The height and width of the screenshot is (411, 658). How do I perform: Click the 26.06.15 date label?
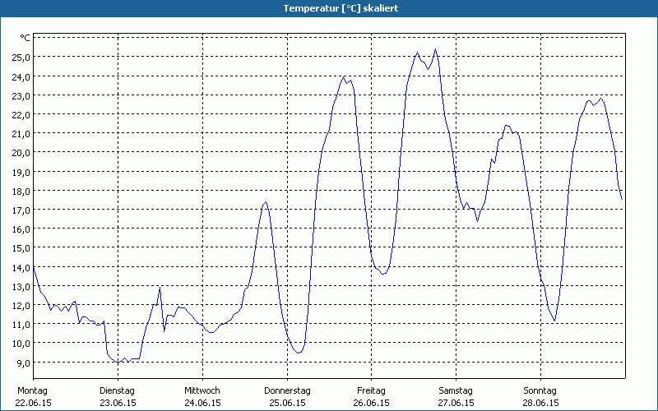[372, 403]
